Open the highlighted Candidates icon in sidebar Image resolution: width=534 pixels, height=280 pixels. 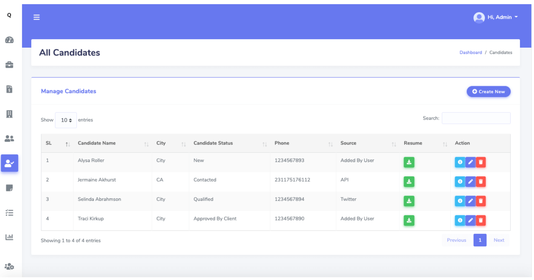(9, 163)
